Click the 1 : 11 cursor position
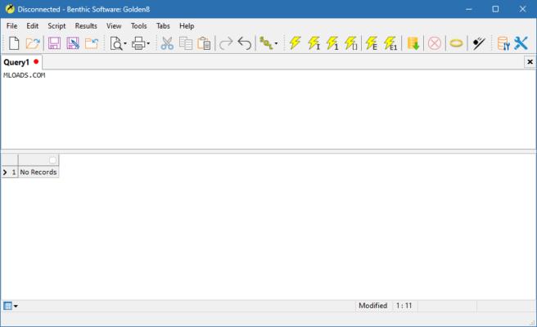Image resolution: width=537 pixels, height=327 pixels. pos(404,306)
